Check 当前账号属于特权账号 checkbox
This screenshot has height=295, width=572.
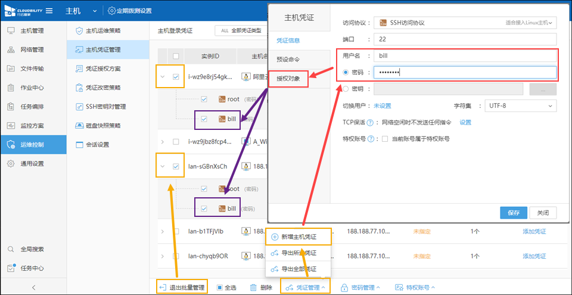pos(386,139)
